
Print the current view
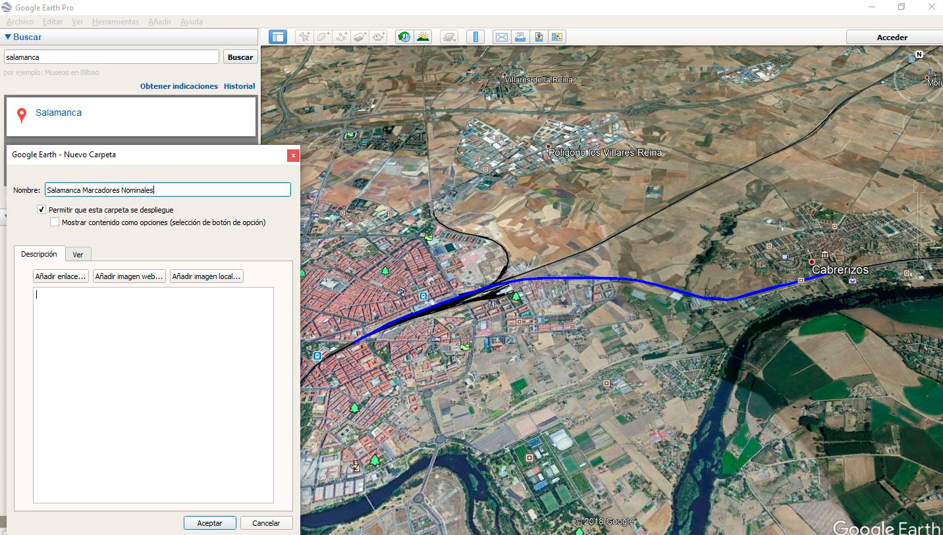tap(520, 37)
